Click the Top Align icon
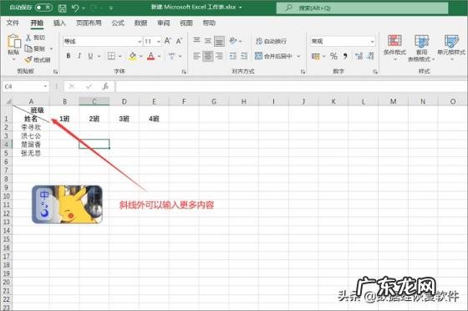Screen dimensions: 468x311 pyautogui.click(x=196, y=41)
